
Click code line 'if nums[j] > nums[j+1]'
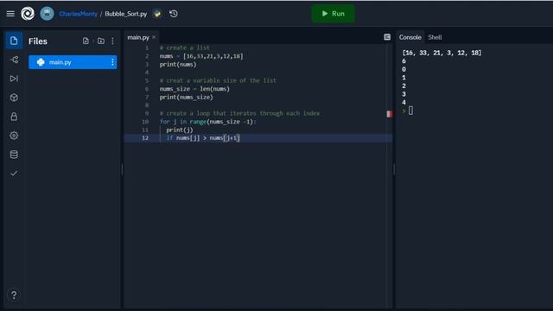203,138
